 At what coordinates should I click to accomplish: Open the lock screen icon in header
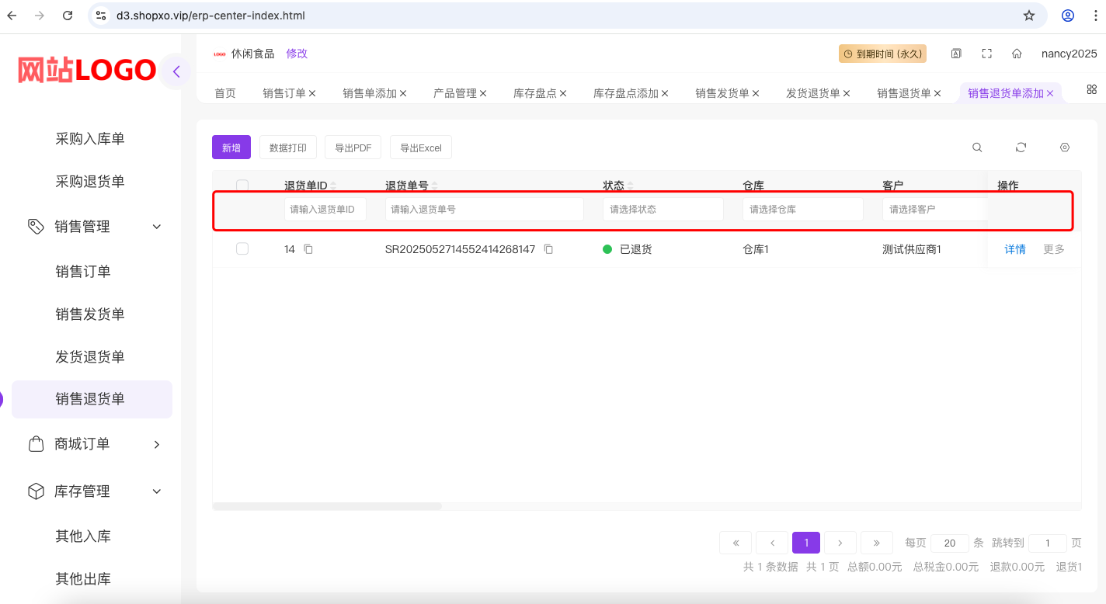pos(956,54)
